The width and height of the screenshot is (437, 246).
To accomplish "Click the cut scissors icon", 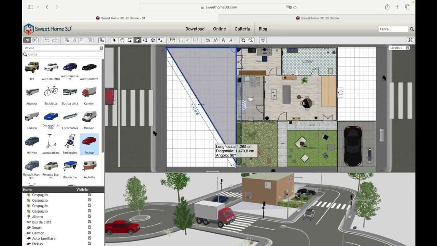I will pos(74,40).
